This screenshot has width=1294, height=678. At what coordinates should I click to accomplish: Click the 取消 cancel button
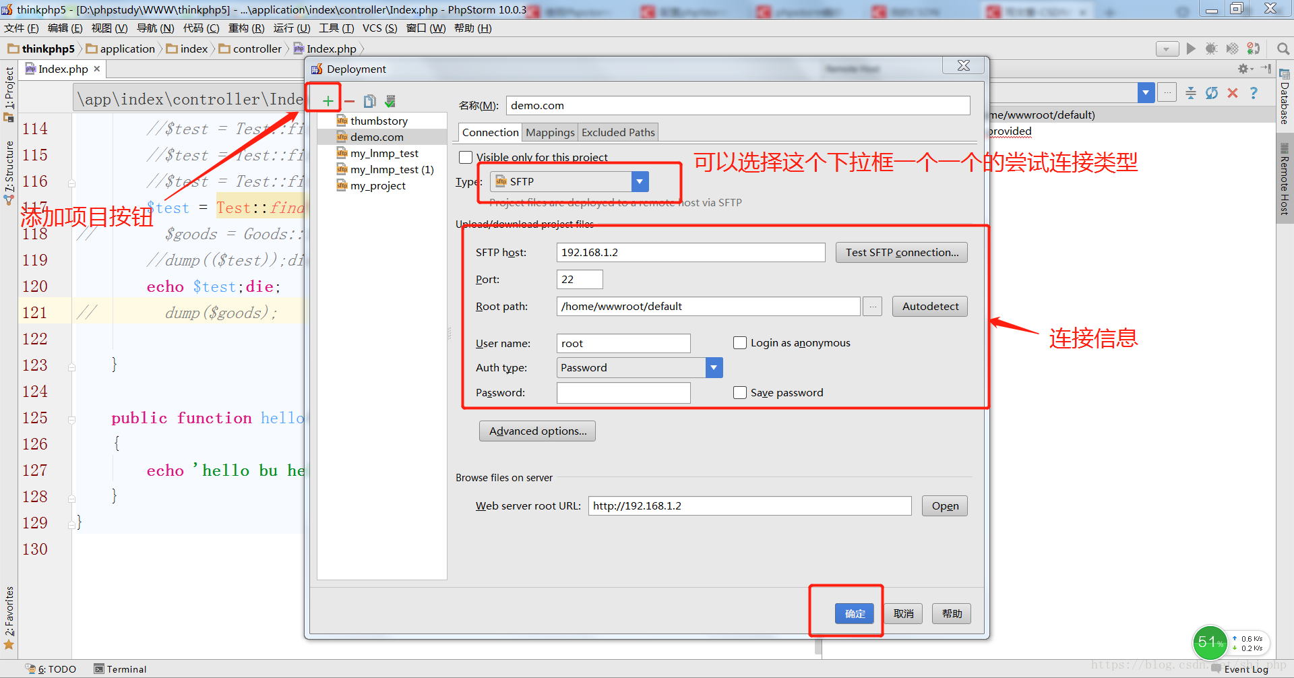point(903,613)
